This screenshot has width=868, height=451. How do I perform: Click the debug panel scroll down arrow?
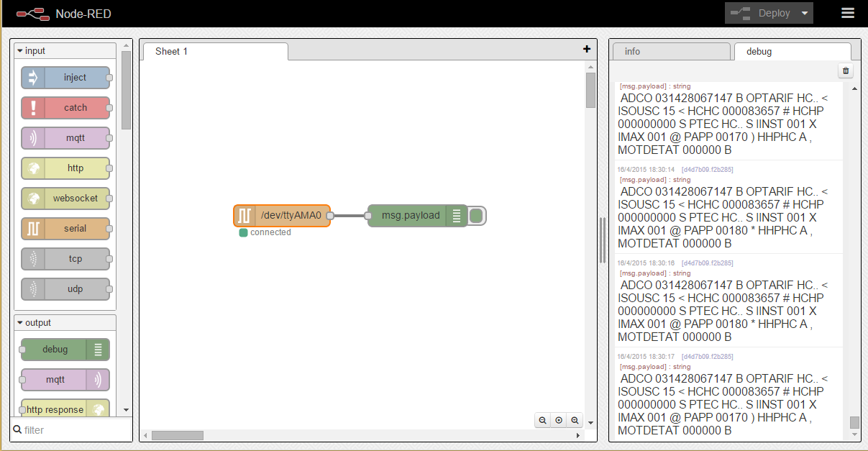click(x=854, y=435)
